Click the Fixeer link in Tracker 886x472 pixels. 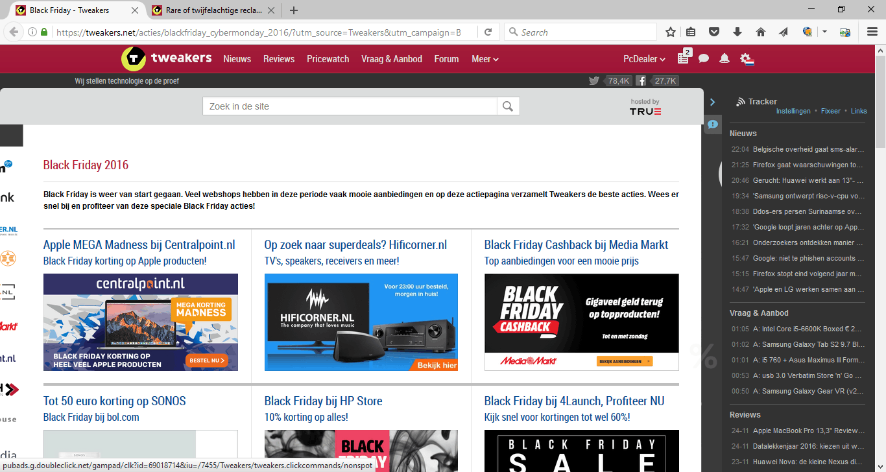coord(831,112)
